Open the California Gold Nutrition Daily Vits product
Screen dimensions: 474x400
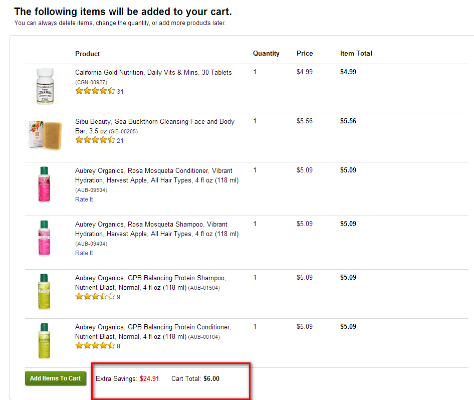click(153, 73)
